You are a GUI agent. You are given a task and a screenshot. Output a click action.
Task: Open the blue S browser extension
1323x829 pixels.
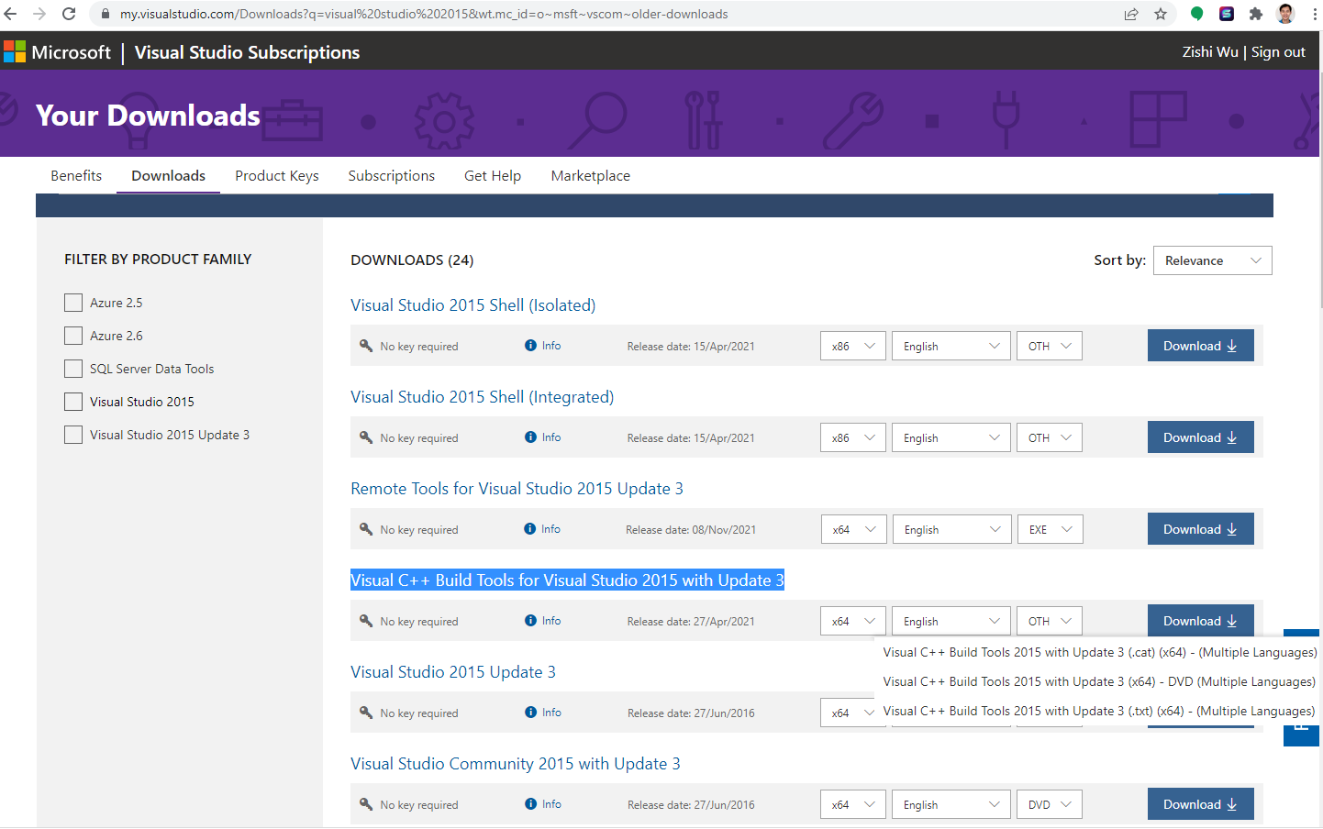pos(1227,14)
